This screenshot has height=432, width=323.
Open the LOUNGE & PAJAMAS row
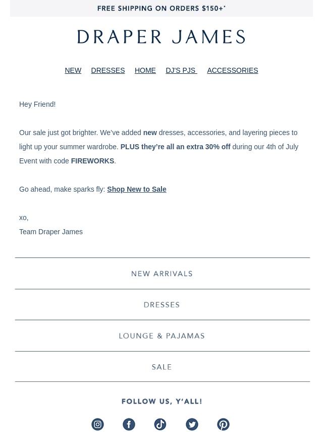(163, 336)
